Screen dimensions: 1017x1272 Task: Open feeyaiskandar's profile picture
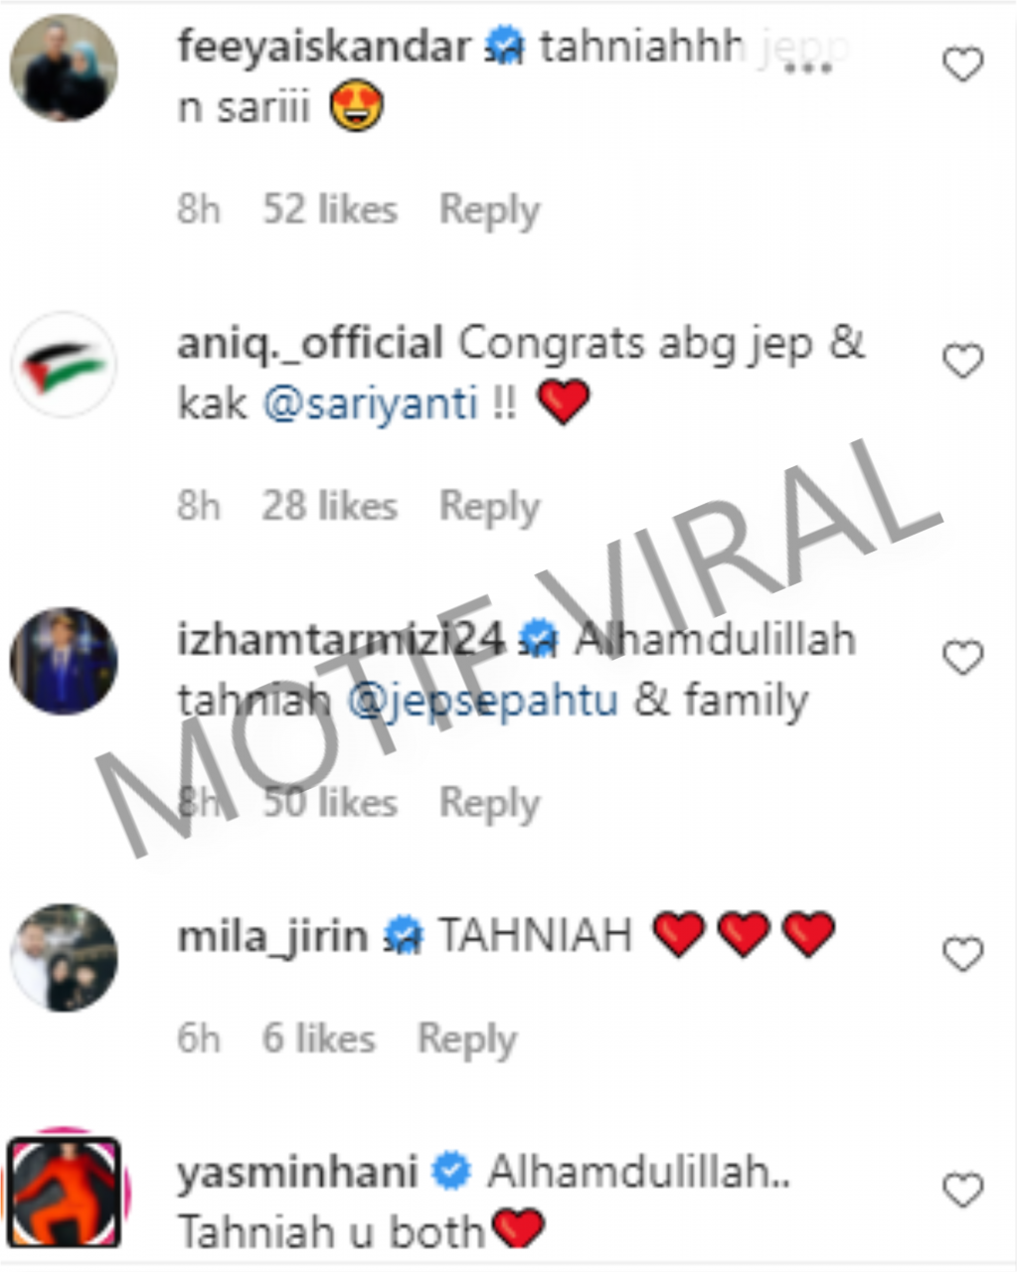tap(64, 68)
